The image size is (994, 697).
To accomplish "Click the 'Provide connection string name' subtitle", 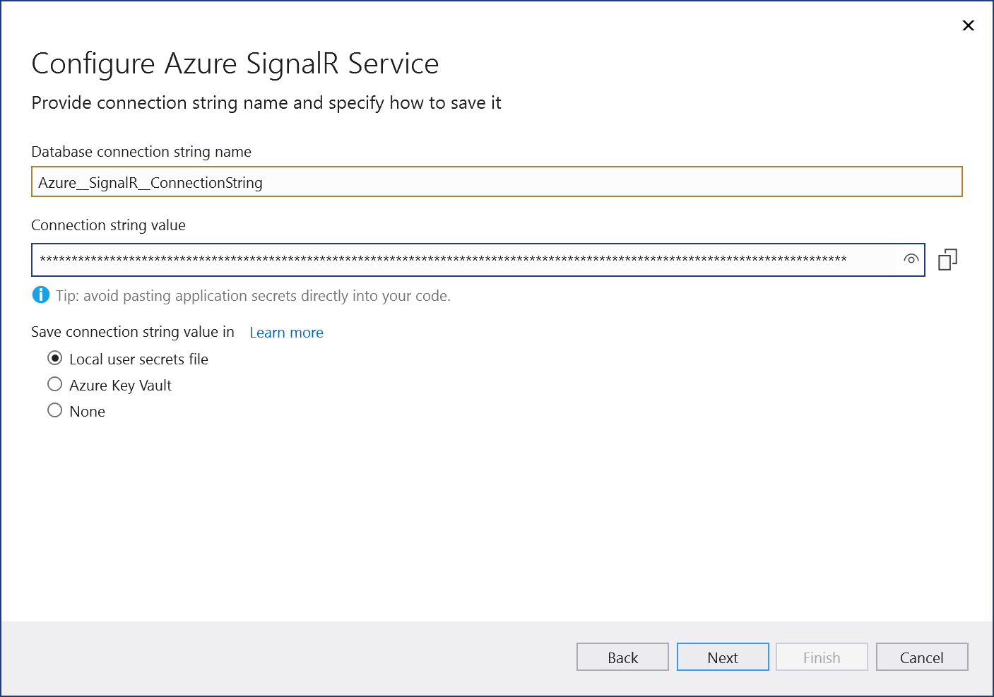I will pos(266,103).
